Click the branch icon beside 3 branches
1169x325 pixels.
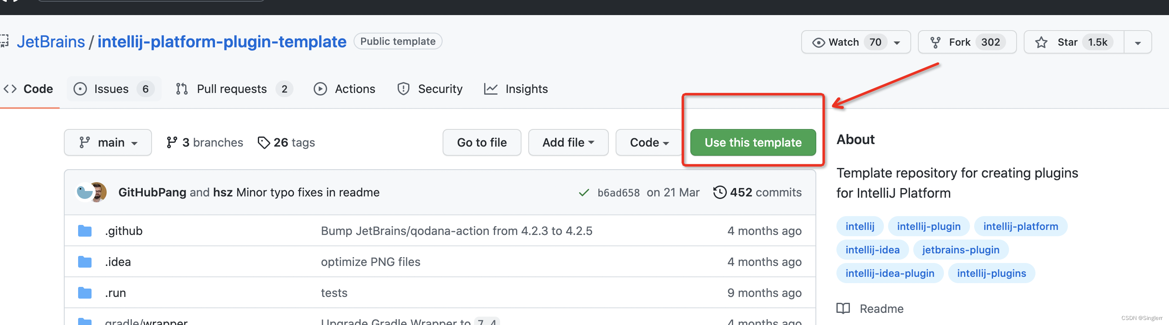click(172, 142)
